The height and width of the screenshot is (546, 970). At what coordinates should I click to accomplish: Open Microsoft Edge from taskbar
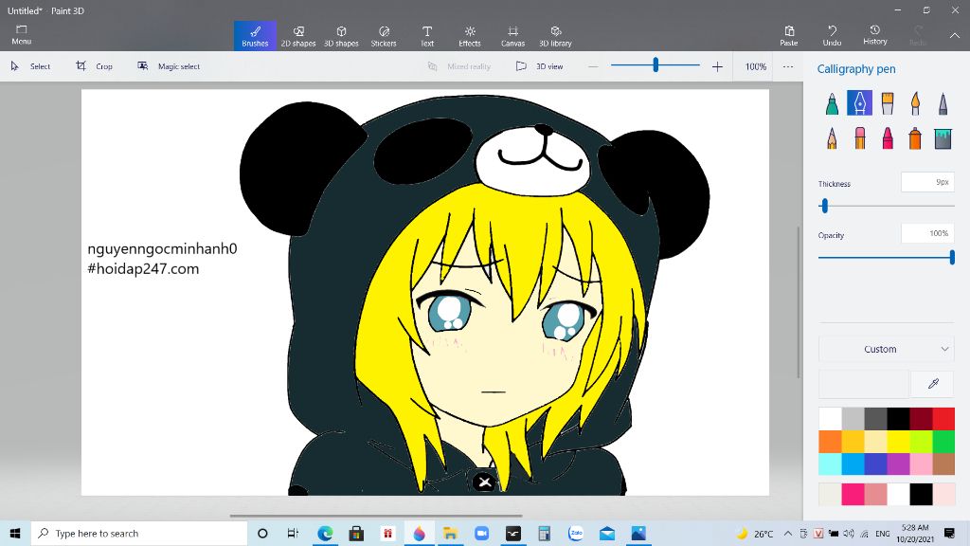coord(325,533)
